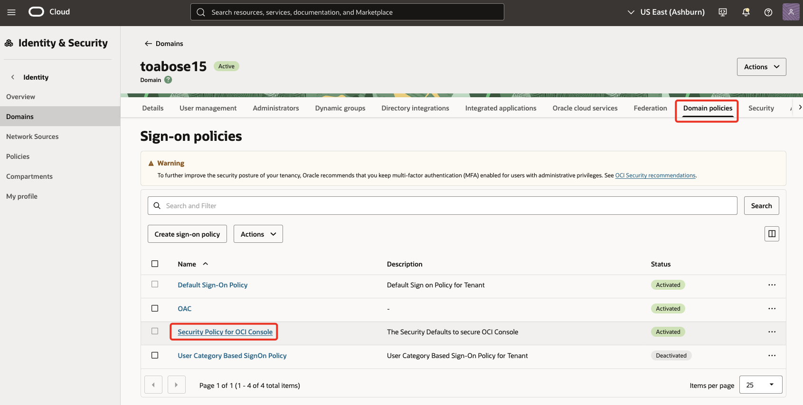Select all policies with header checkbox
The image size is (803, 405).
[155, 264]
